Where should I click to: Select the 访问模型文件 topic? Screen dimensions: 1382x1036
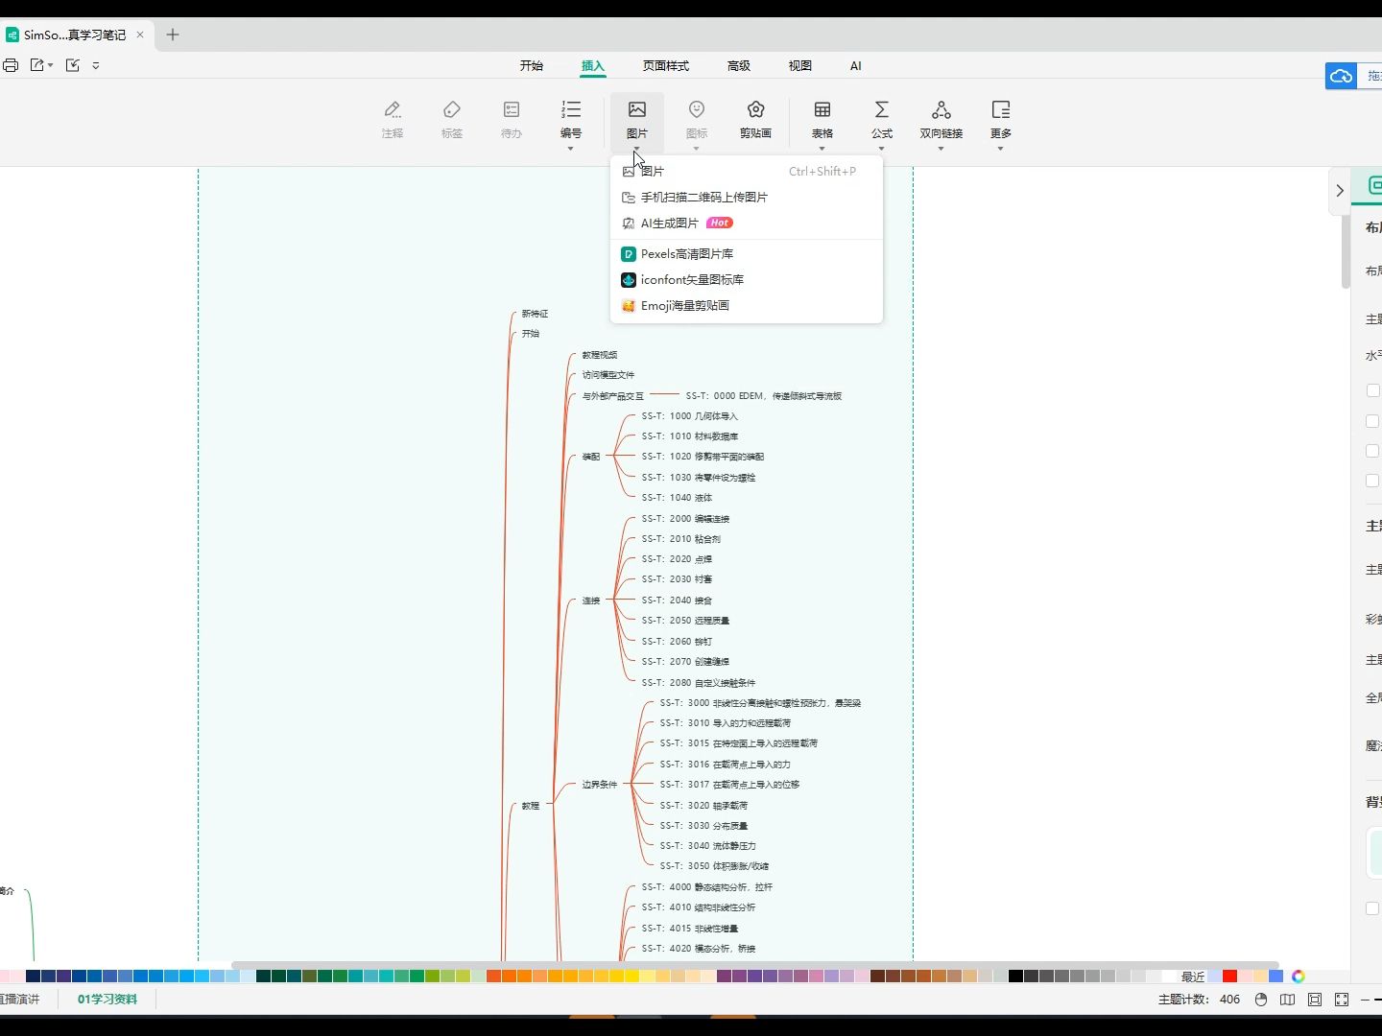coord(608,375)
